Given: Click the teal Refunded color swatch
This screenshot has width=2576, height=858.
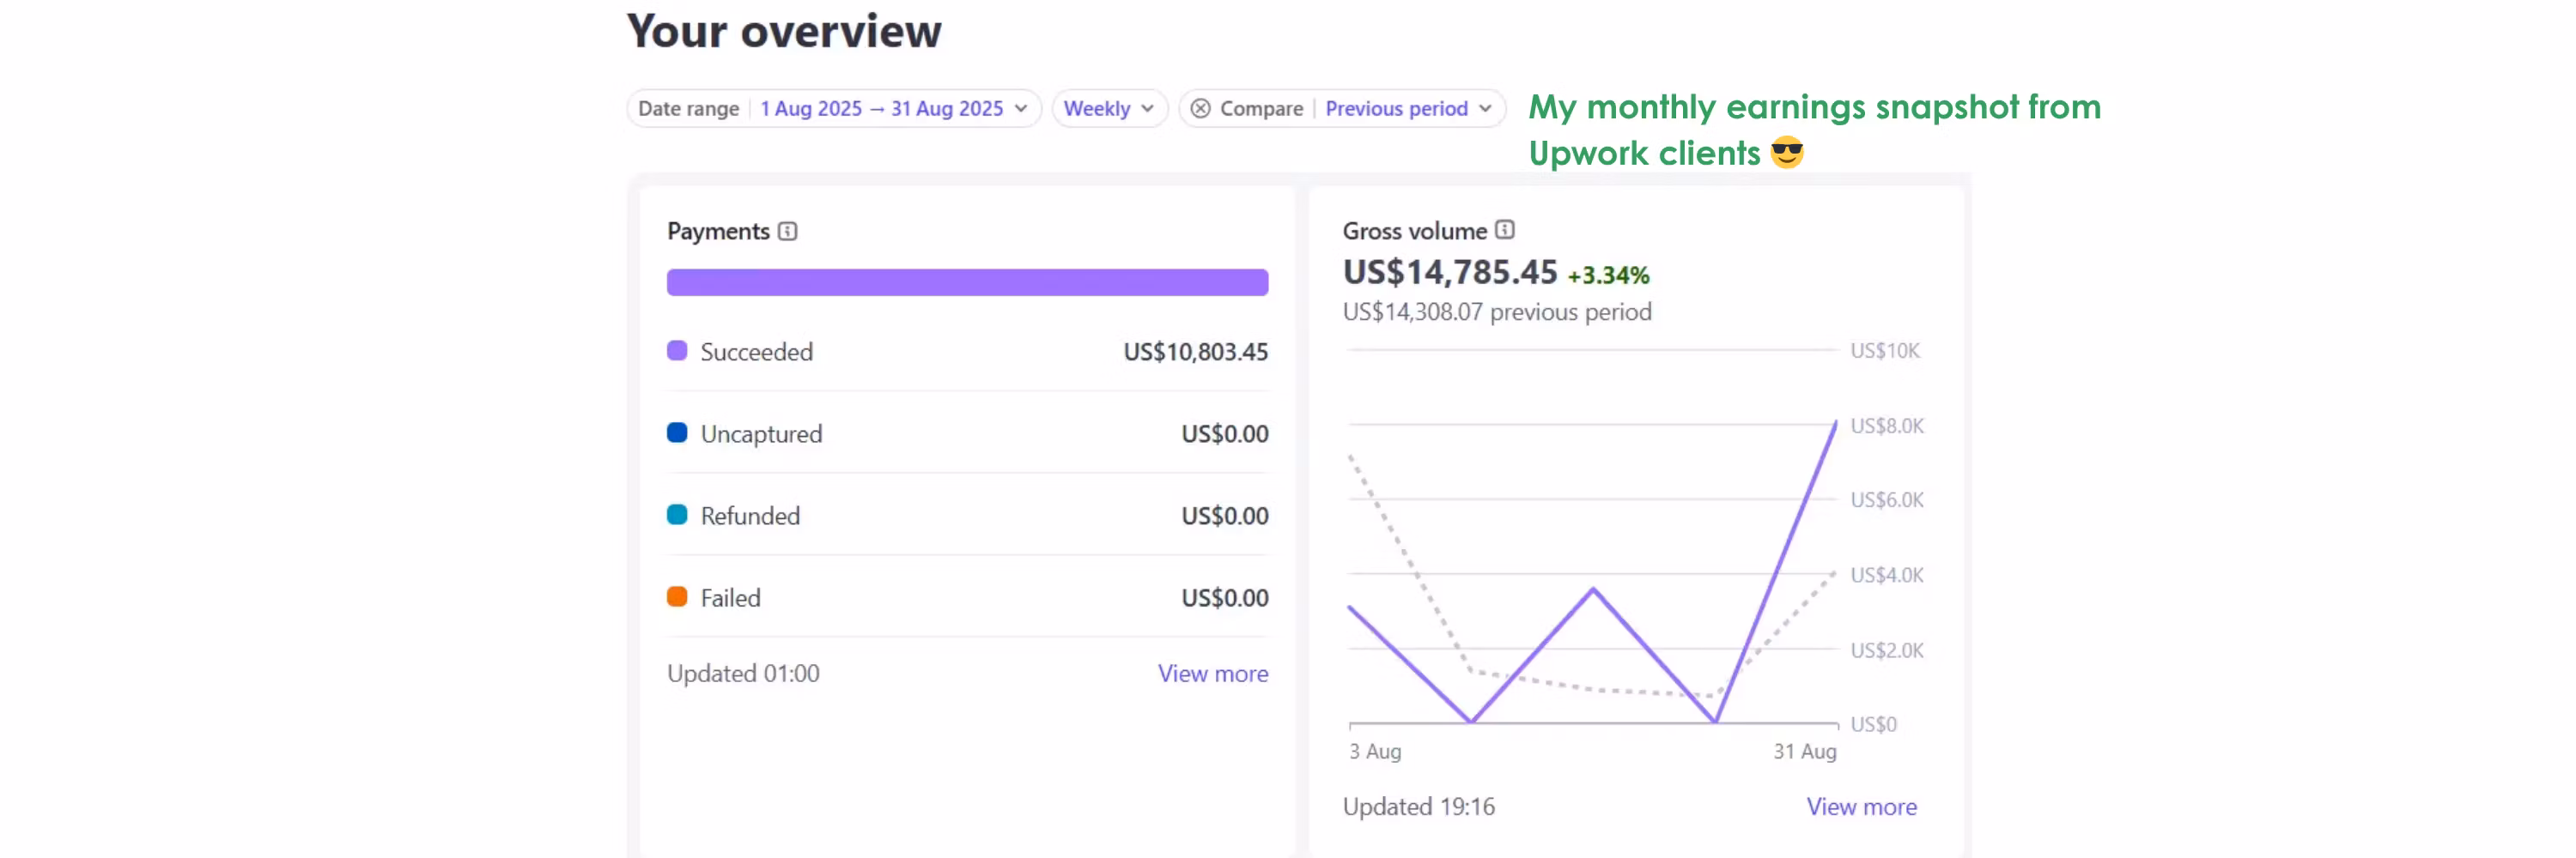Looking at the screenshot, I should point(677,515).
